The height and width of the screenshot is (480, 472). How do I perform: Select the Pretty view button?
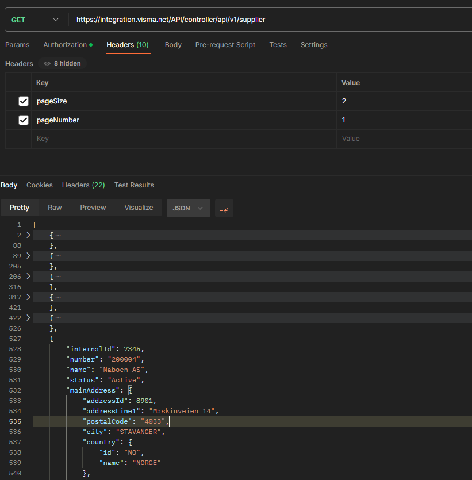pos(20,208)
